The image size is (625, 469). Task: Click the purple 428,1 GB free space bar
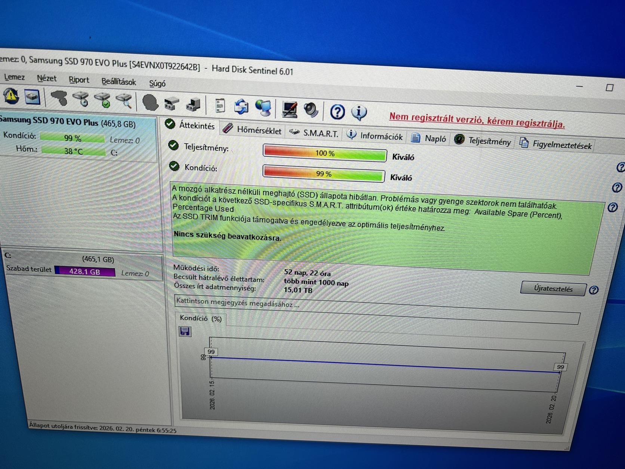click(x=85, y=272)
